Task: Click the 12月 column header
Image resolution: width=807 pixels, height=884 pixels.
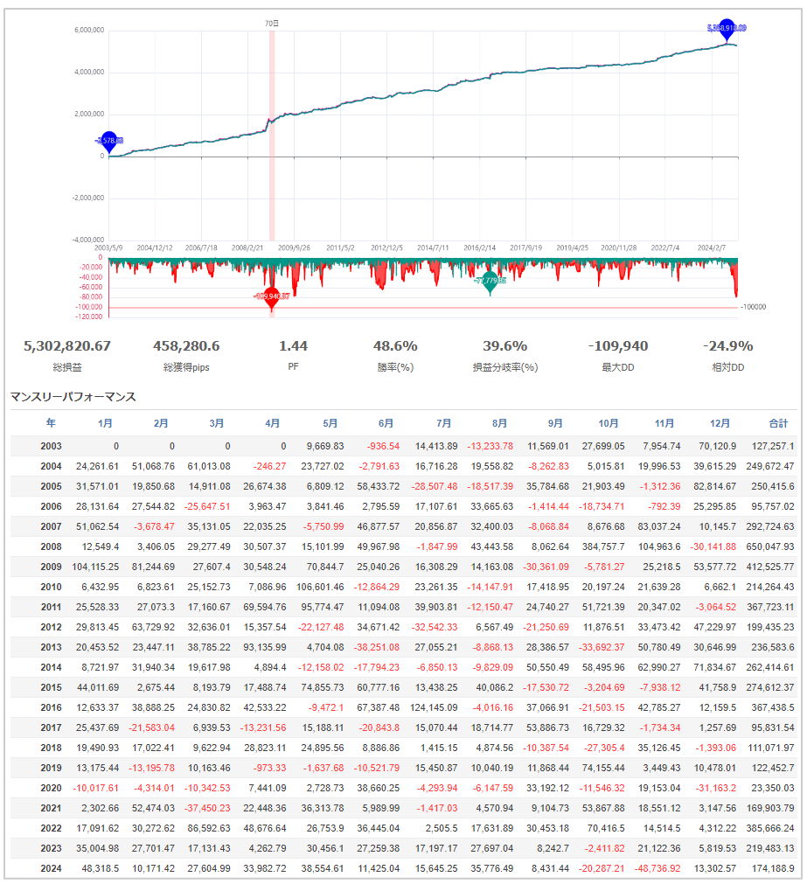Action: (720, 422)
